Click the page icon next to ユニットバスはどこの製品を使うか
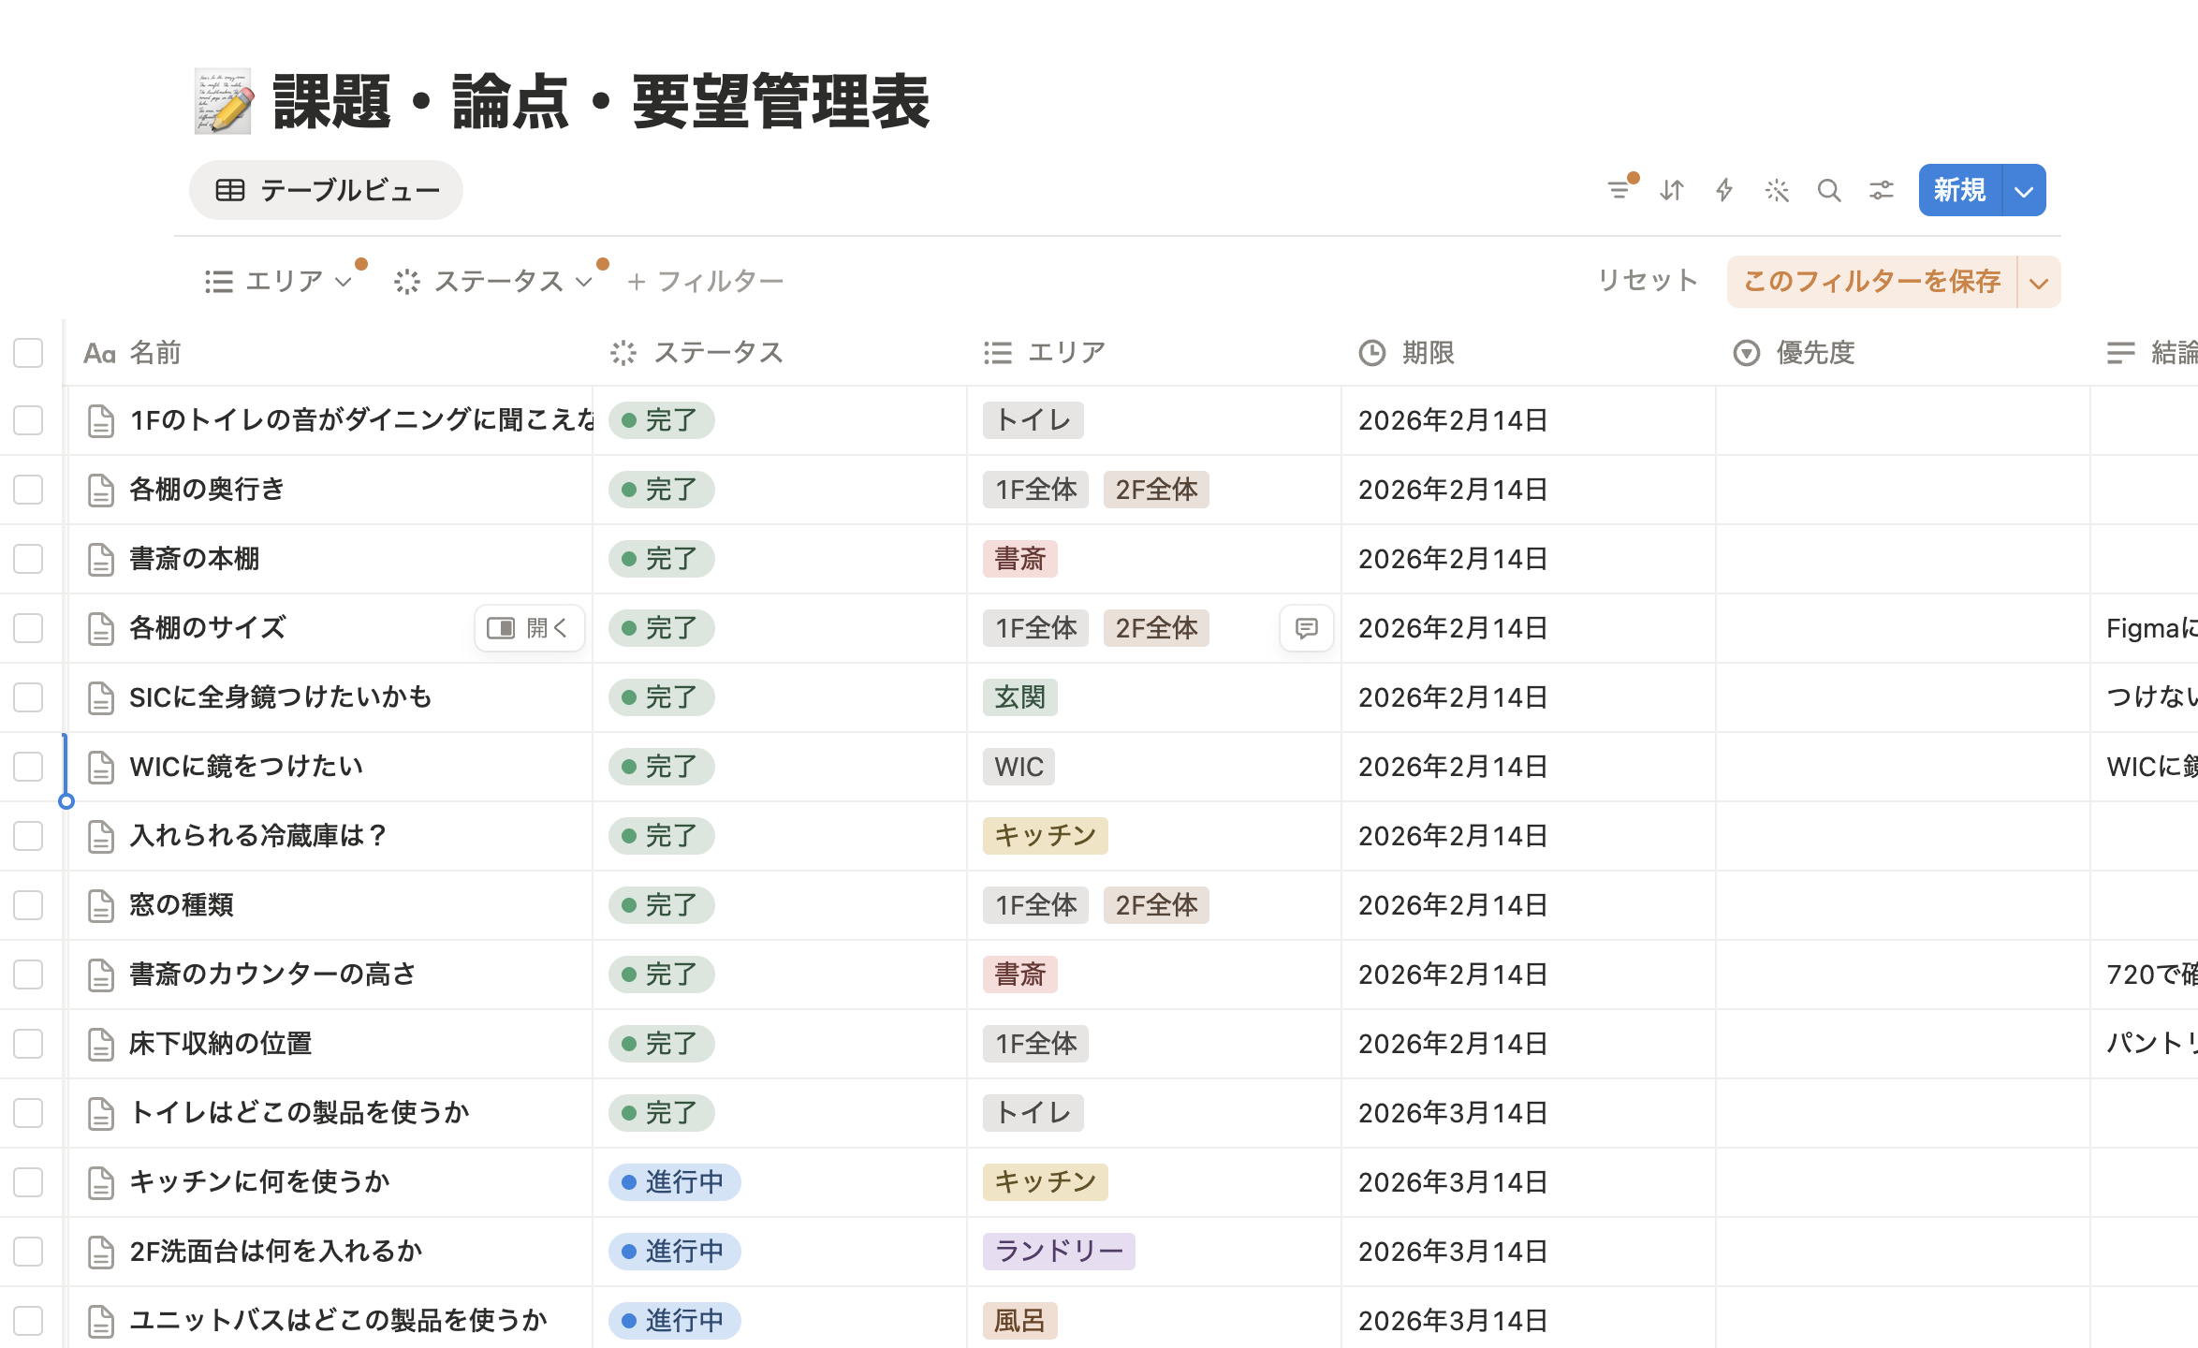This screenshot has height=1348, width=2198. 100,1321
